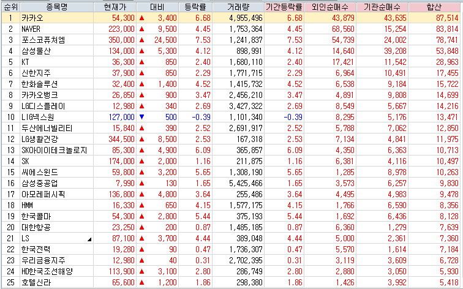Image resolution: width=463 pixels, height=289 pixels.
Task: Click HD한국조선해양 current price 113,900
Action: 121,271
